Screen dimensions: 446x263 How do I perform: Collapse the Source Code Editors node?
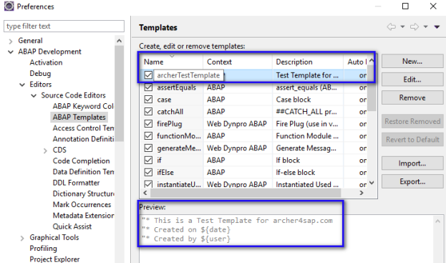tap(34, 95)
